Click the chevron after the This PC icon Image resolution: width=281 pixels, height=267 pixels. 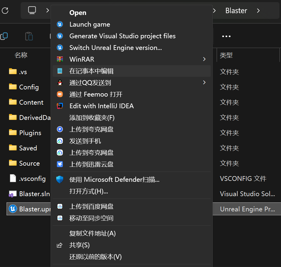(48, 10)
